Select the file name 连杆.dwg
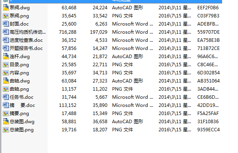Image resolution: width=238 pixels, height=153 pixels. (20, 57)
